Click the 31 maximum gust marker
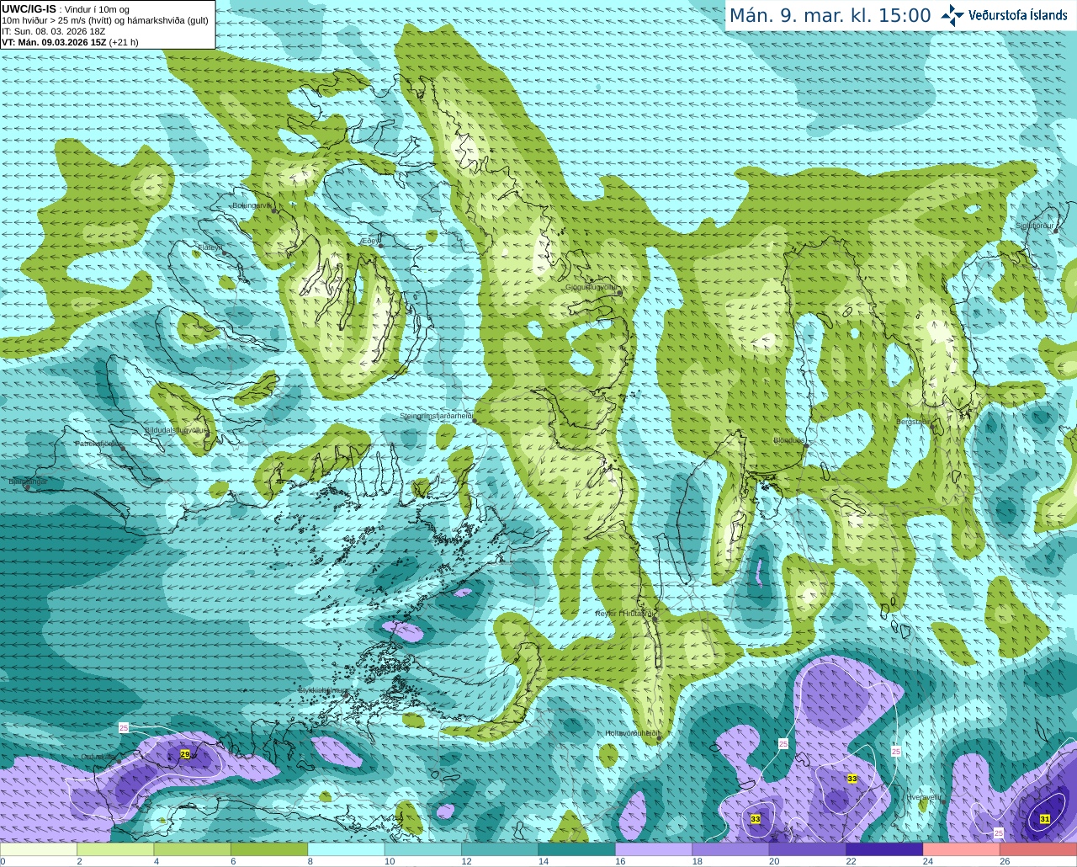 pos(1045,818)
